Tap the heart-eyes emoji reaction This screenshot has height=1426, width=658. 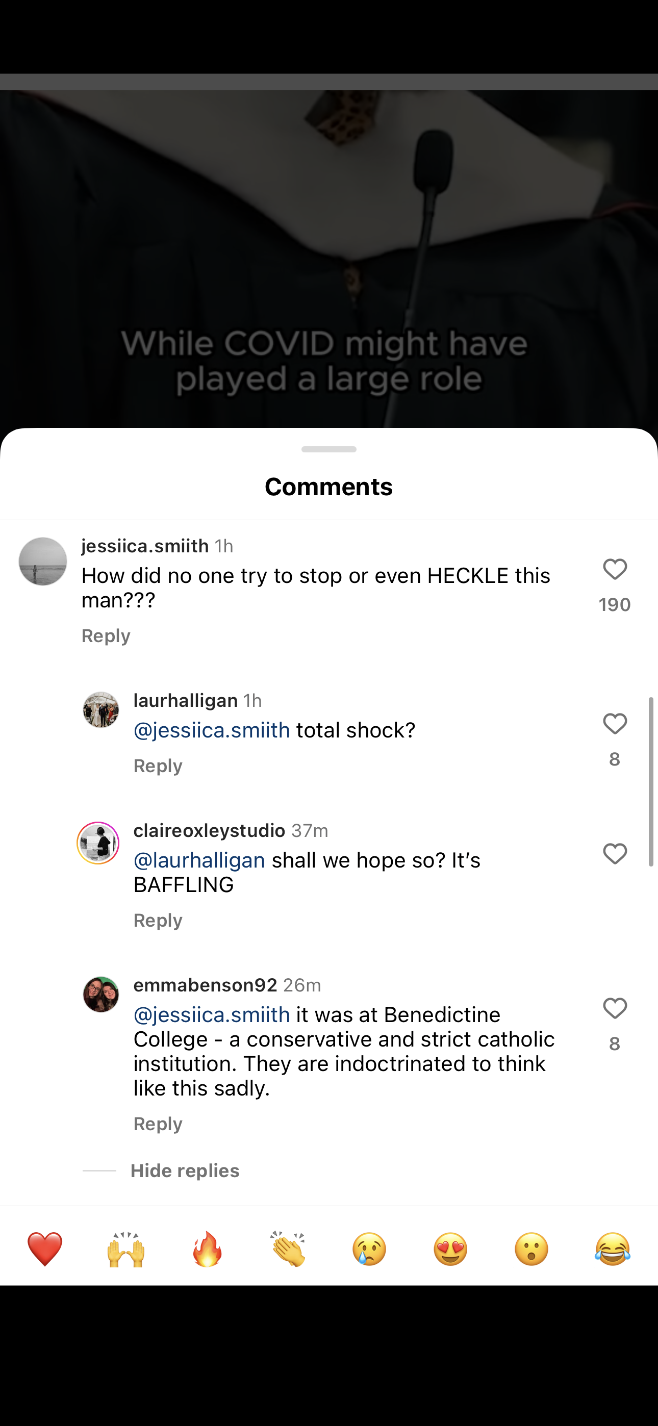450,1249
